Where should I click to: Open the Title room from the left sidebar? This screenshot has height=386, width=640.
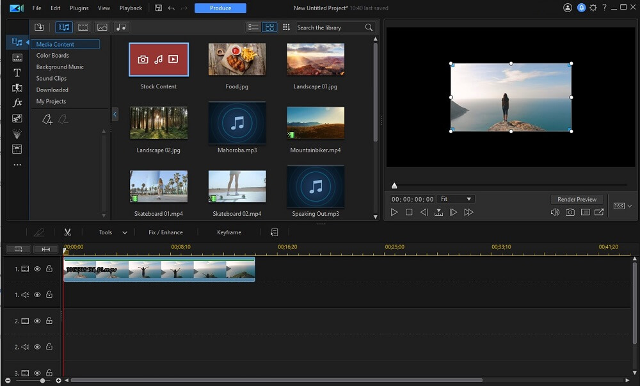point(17,72)
